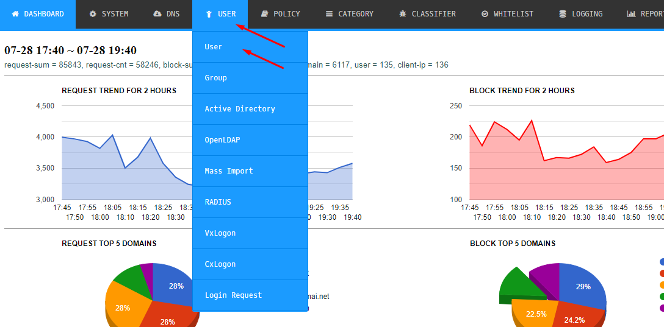This screenshot has width=664, height=327.
Task: Click the gear icon in System tab
Action: pos(93,14)
